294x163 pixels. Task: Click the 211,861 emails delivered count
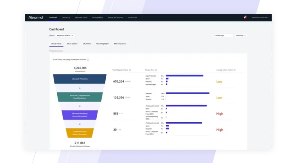(80, 143)
